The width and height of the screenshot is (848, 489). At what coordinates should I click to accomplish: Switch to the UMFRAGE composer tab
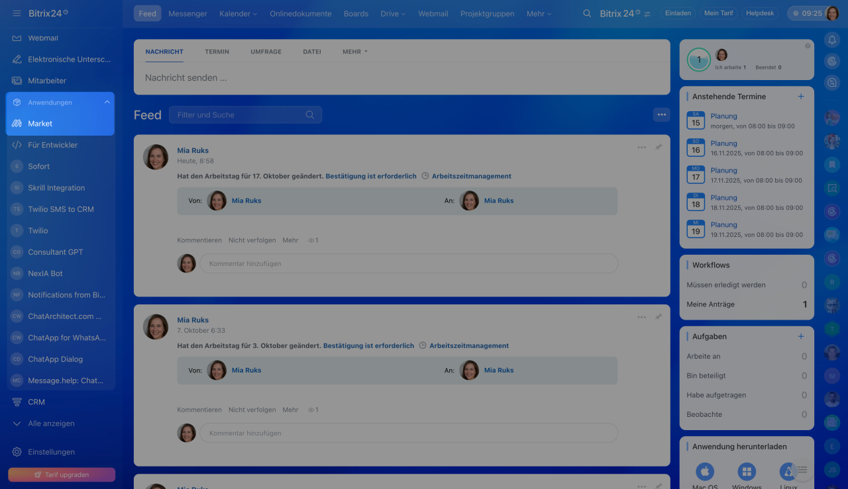(x=266, y=52)
